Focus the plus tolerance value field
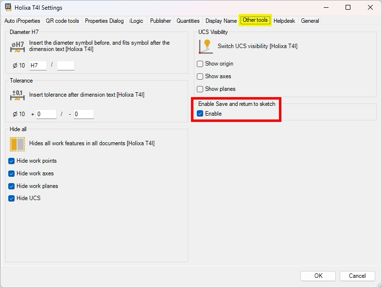The height and width of the screenshot is (288, 382). (46, 114)
